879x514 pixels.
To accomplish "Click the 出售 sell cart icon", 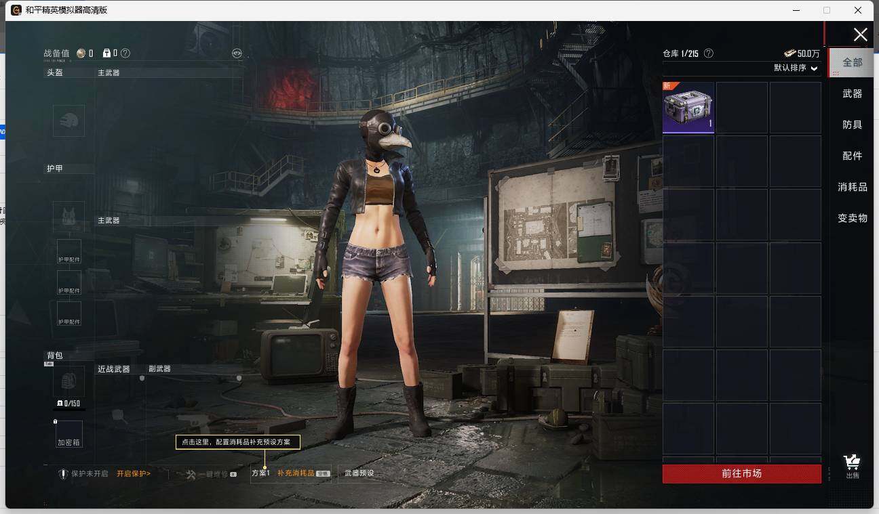I will 852,466.
